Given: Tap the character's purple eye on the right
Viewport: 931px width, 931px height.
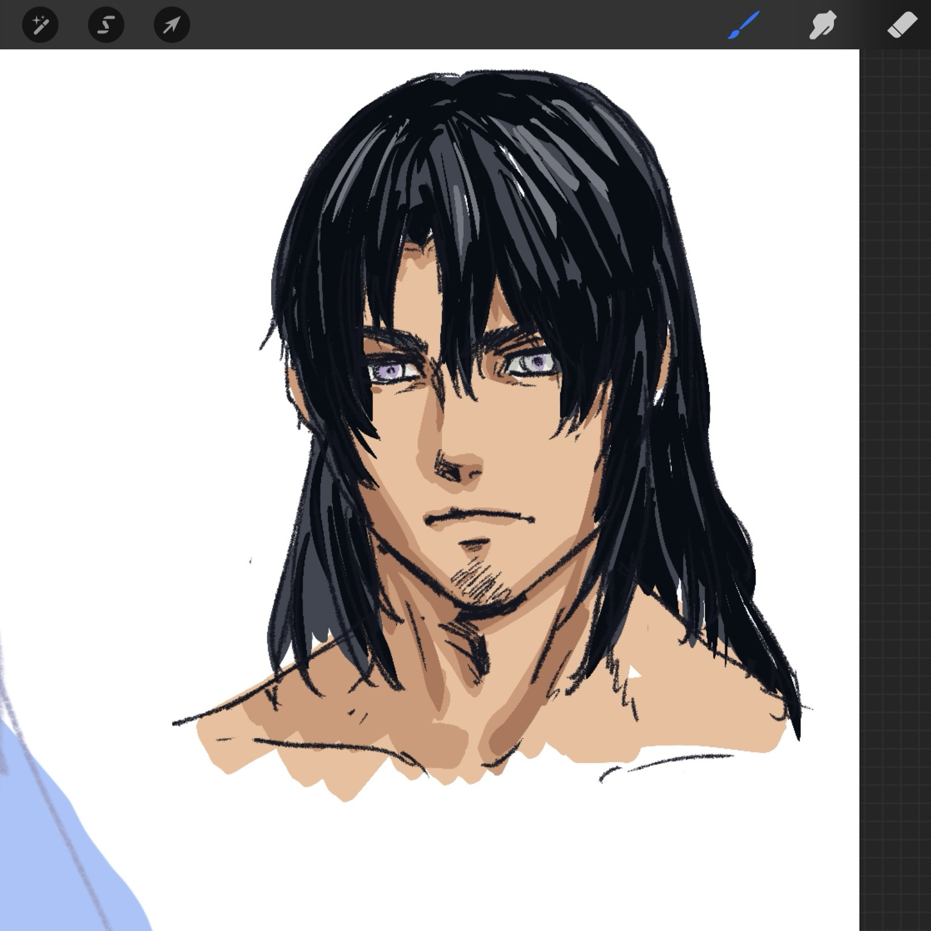Looking at the screenshot, I should pos(532,362).
